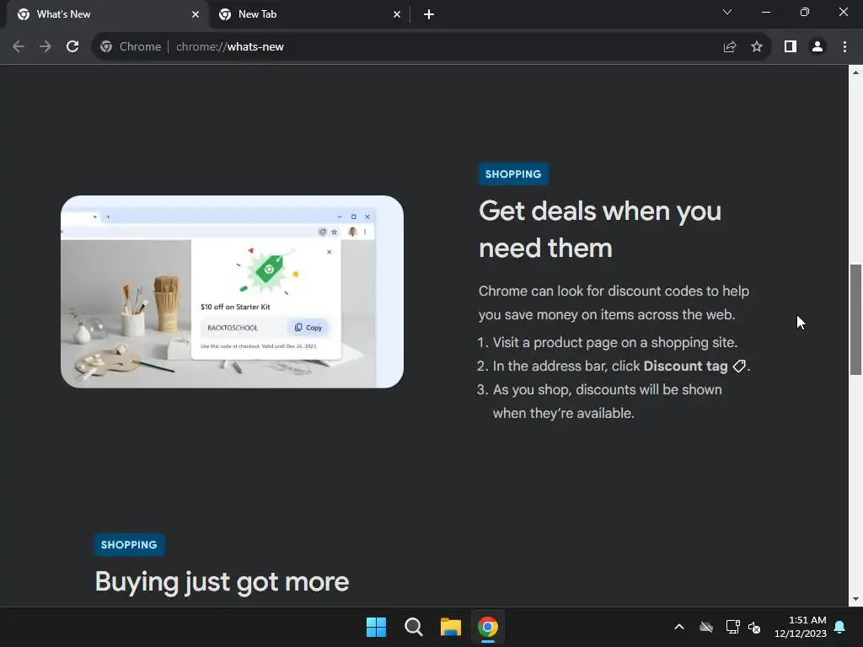
Task: Switch to the New Tab tab
Action: click(x=308, y=14)
